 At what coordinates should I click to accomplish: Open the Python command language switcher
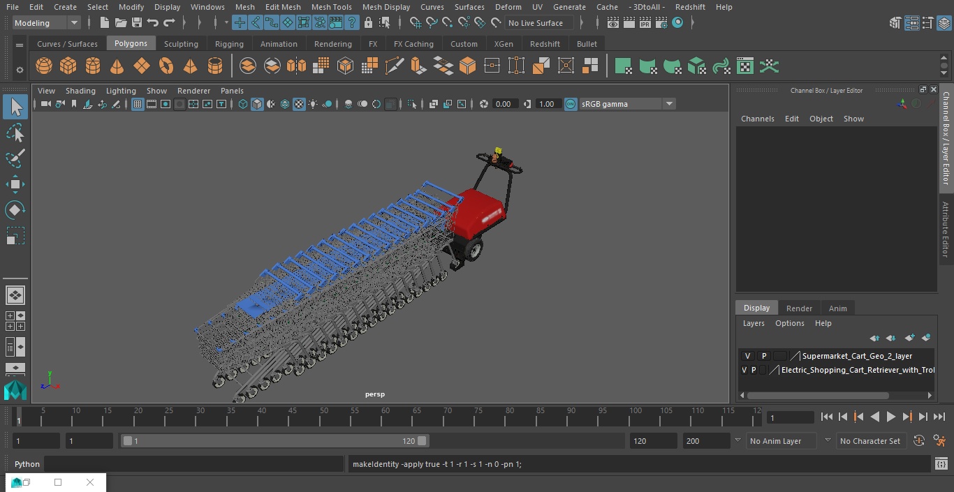(27, 463)
